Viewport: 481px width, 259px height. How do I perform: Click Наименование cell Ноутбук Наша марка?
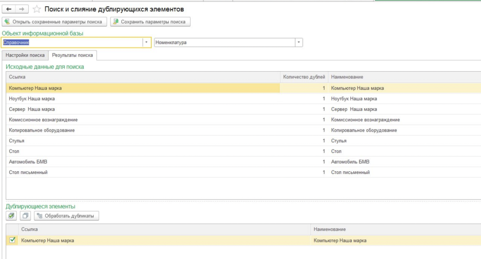pos(404,99)
